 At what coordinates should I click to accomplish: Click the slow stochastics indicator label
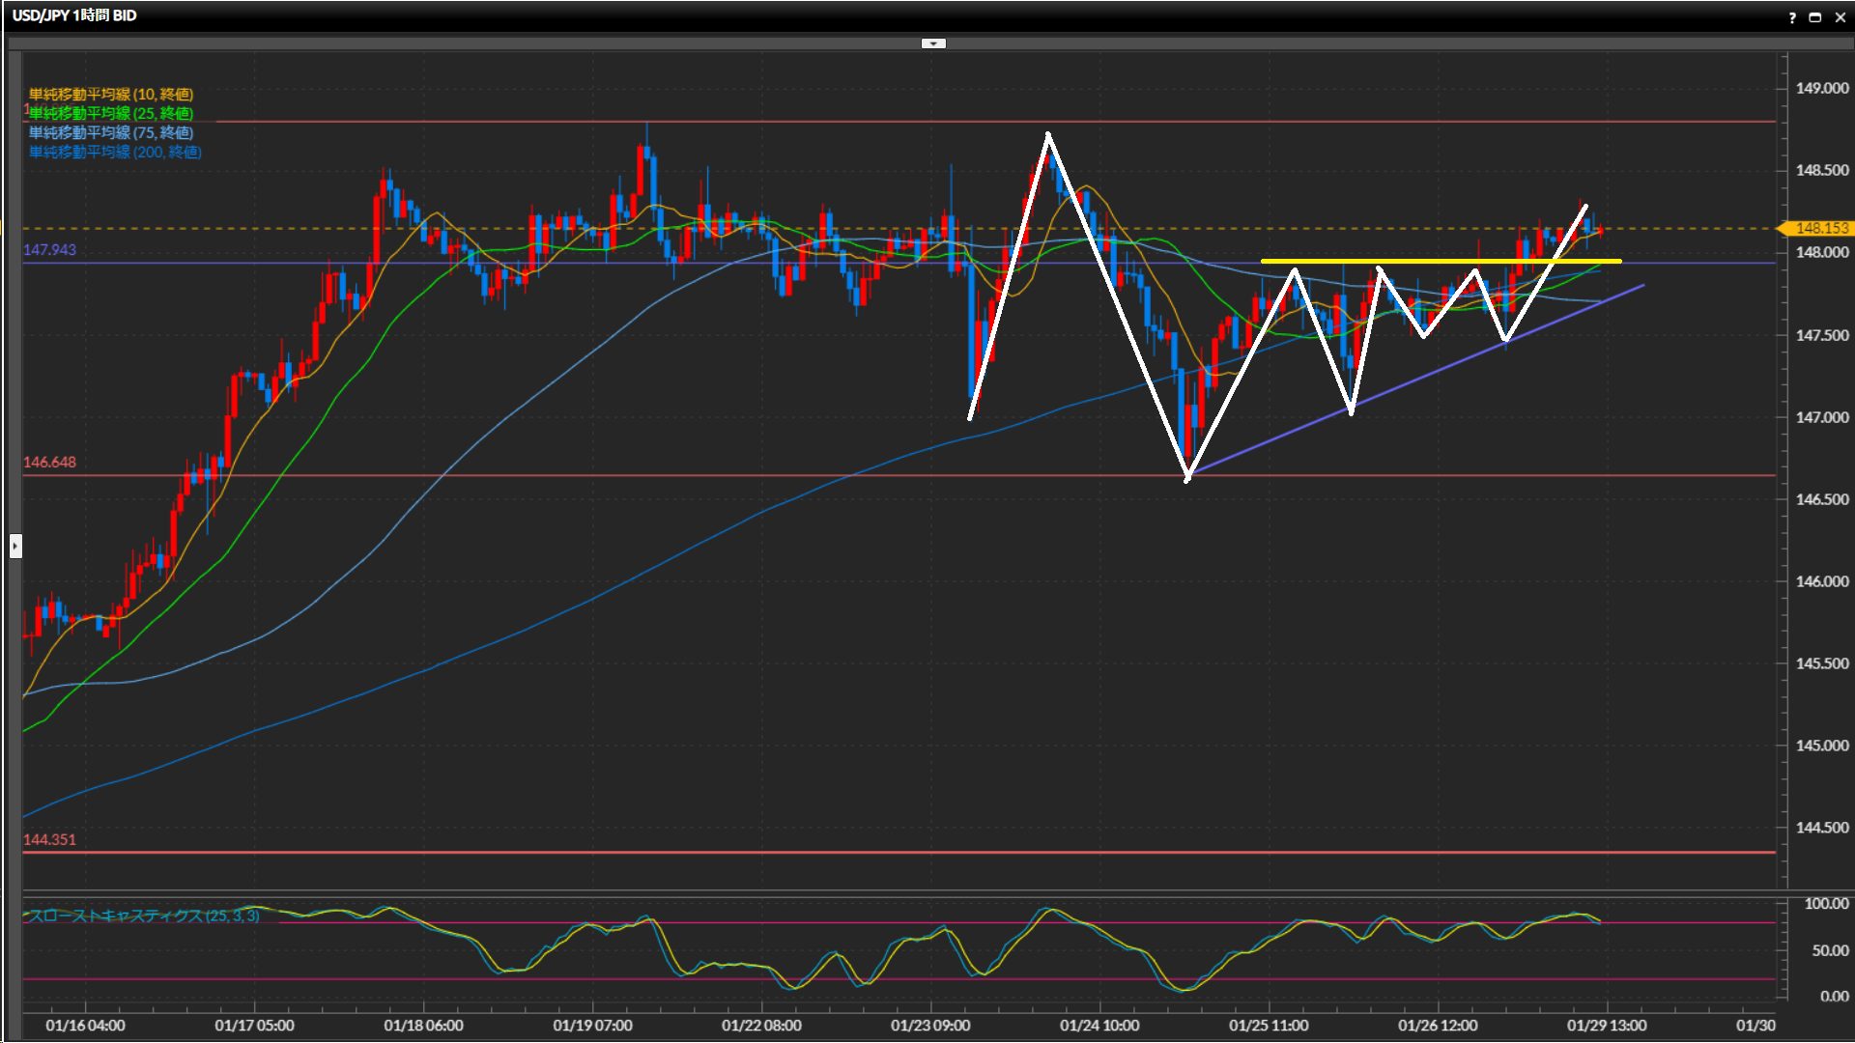143,916
